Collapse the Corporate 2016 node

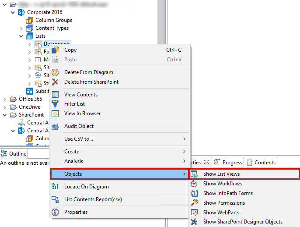13,12
